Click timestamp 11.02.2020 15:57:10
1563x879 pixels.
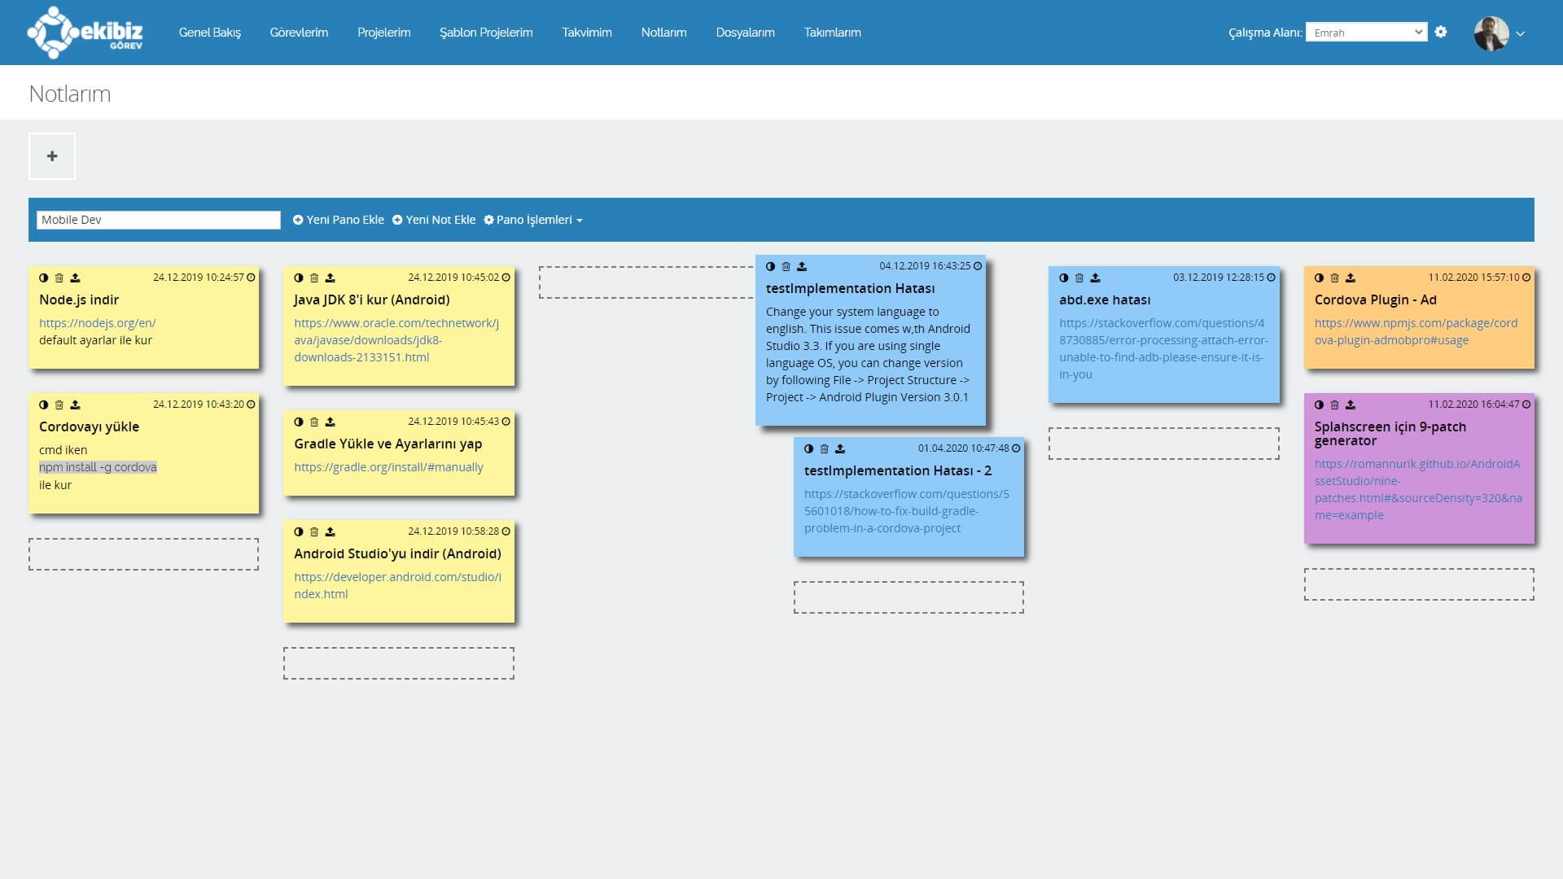pos(1473,278)
